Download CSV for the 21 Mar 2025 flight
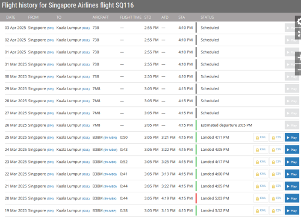Viewport: 301px width, 217px height. click(x=276, y=186)
